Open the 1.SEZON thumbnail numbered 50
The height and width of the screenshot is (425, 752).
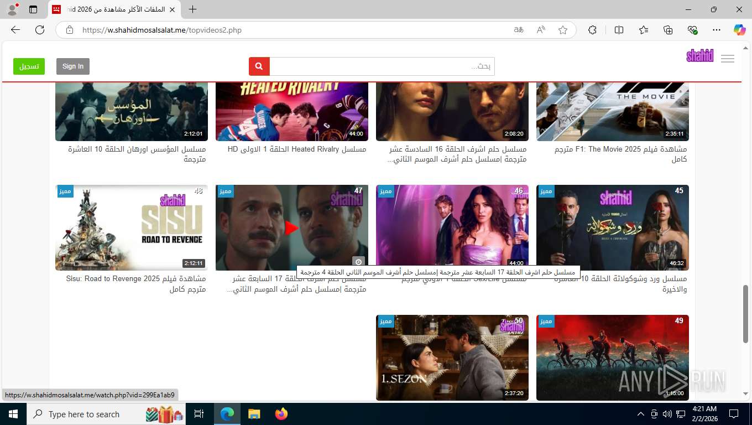452,357
